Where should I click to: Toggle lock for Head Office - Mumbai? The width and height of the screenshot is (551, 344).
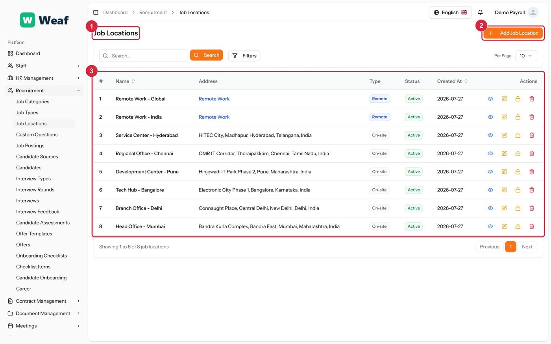pos(518,226)
